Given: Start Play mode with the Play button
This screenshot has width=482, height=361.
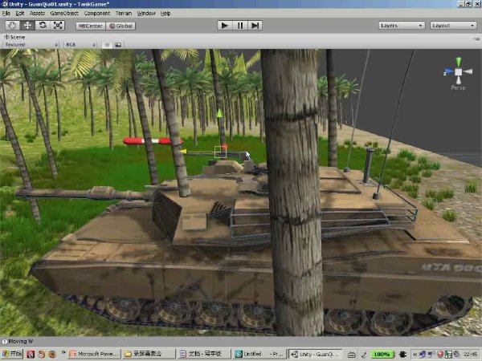Looking at the screenshot, I should click(x=224, y=26).
